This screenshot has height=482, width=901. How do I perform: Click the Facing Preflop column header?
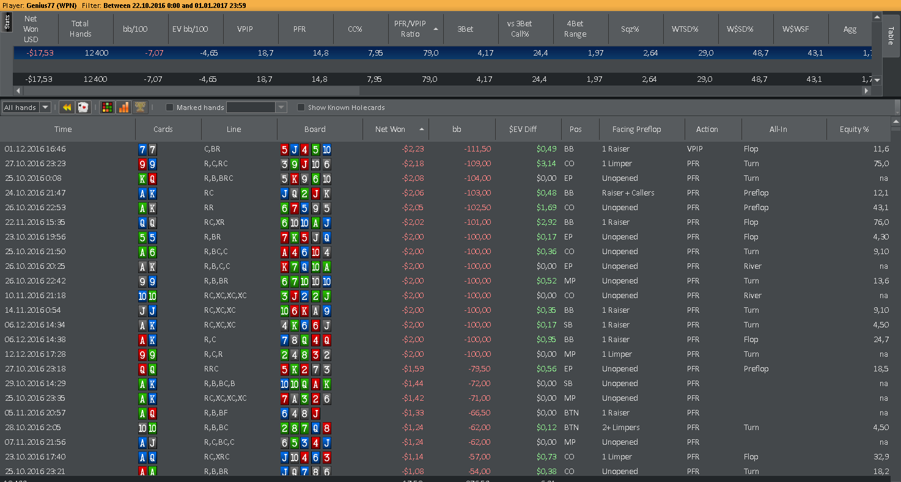636,130
